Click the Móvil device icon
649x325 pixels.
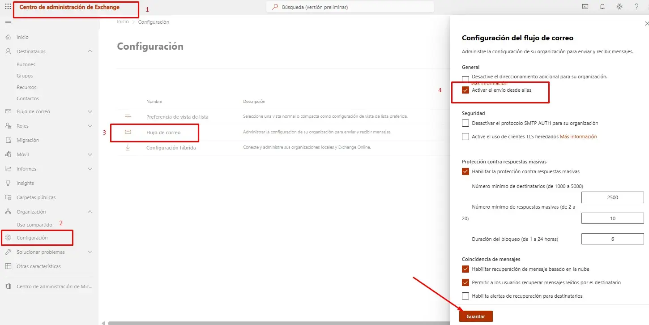pos(8,154)
